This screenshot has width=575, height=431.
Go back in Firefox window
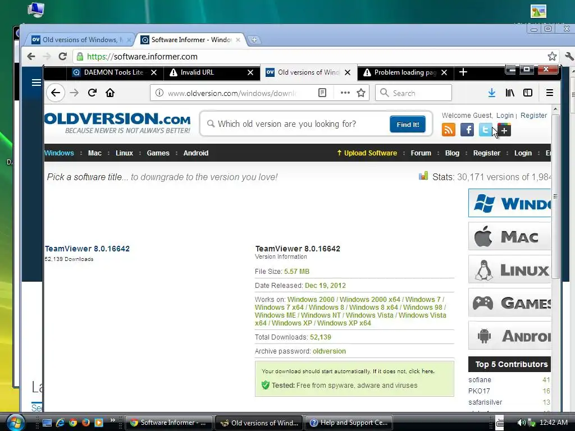click(56, 93)
